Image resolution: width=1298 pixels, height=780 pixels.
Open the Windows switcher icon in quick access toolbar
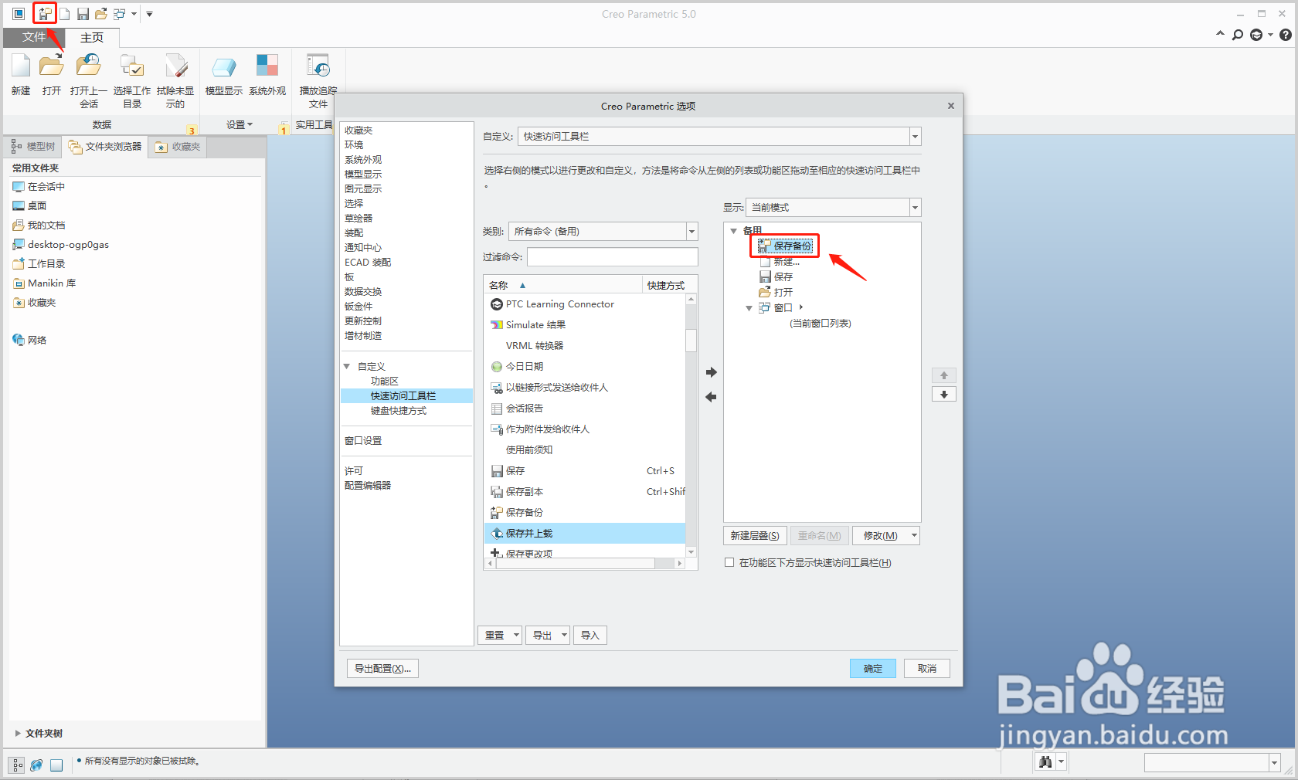click(x=120, y=14)
